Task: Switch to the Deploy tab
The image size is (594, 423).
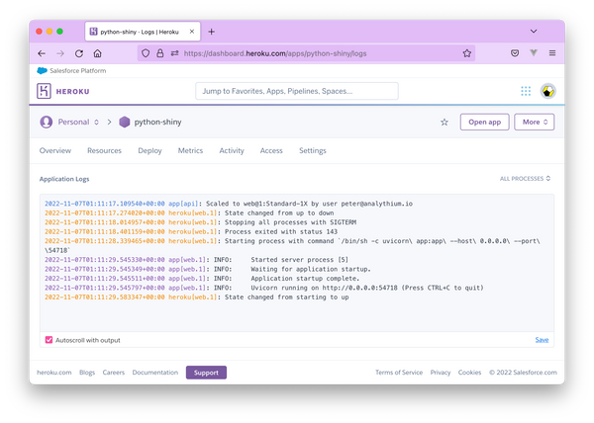Action: point(150,150)
